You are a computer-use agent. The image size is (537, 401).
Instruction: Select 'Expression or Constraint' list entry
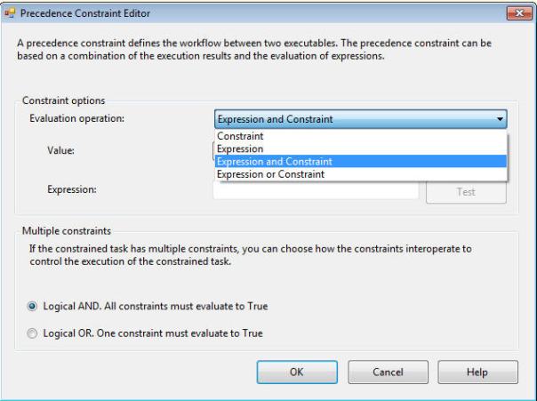pos(271,174)
